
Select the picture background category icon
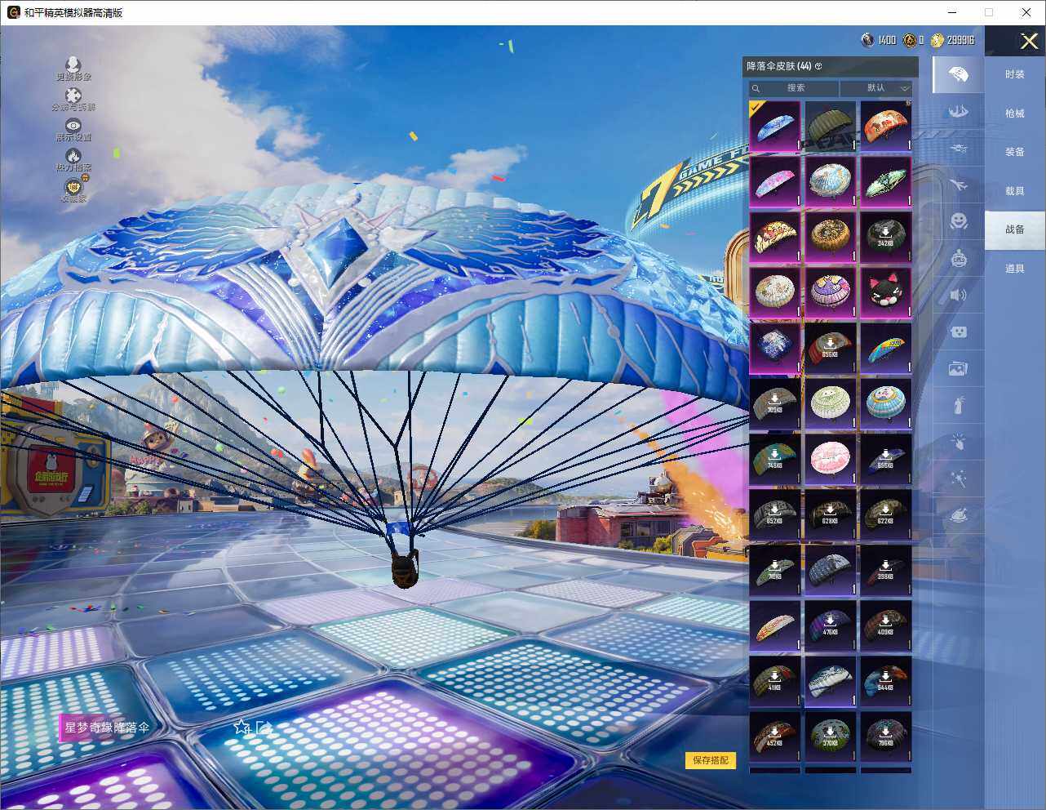959,368
